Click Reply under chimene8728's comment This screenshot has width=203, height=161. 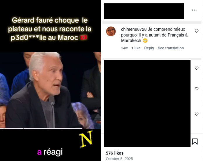149,48
